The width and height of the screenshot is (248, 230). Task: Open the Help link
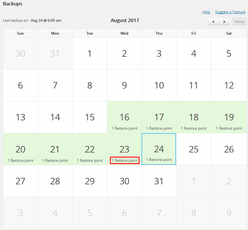coord(206,12)
